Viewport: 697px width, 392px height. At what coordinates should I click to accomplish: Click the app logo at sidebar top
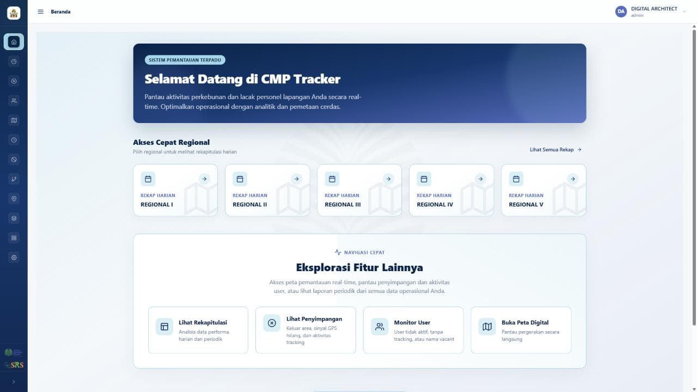[14, 13]
